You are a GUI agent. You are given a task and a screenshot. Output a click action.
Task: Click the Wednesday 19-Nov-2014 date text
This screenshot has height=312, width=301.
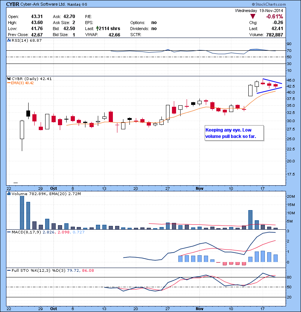pyautogui.click(x=259, y=11)
